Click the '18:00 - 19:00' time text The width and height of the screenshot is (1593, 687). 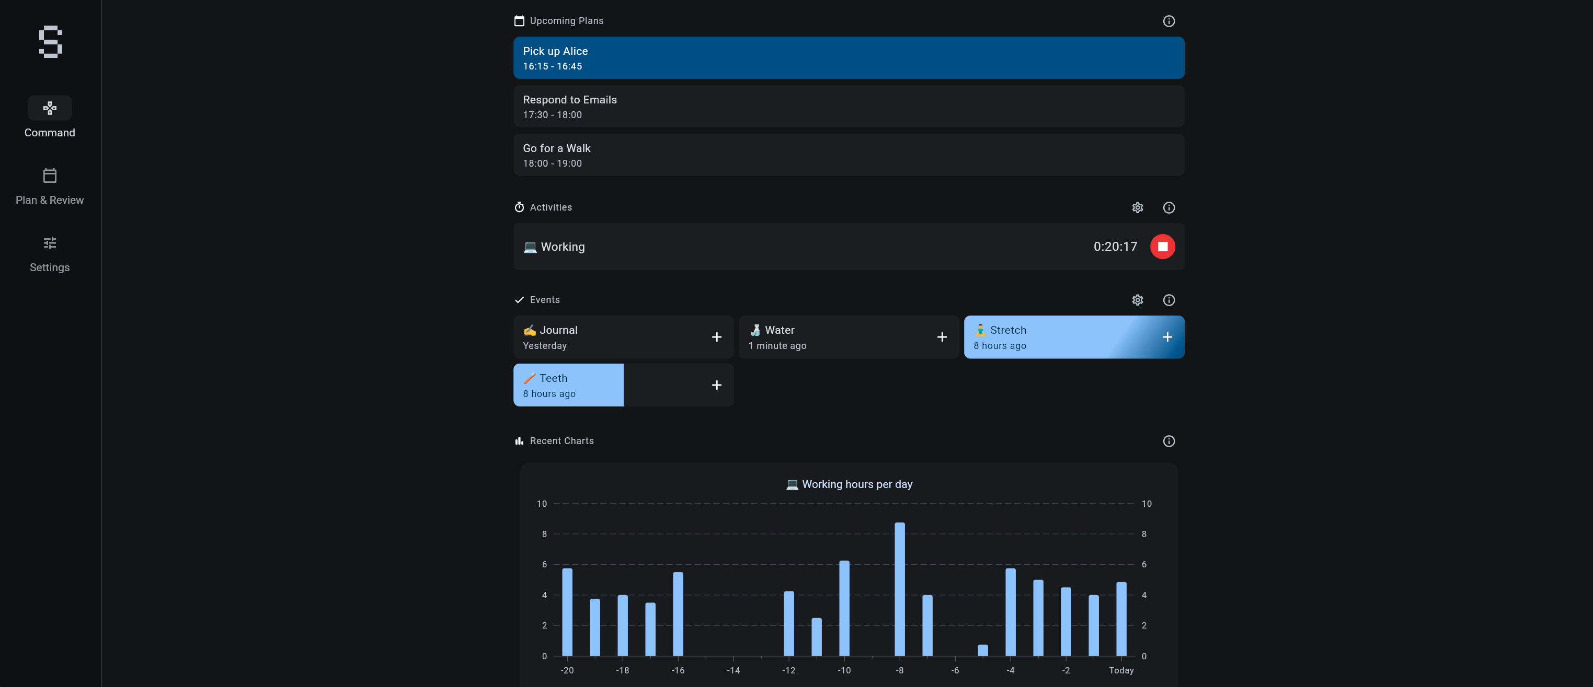coord(552,164)
